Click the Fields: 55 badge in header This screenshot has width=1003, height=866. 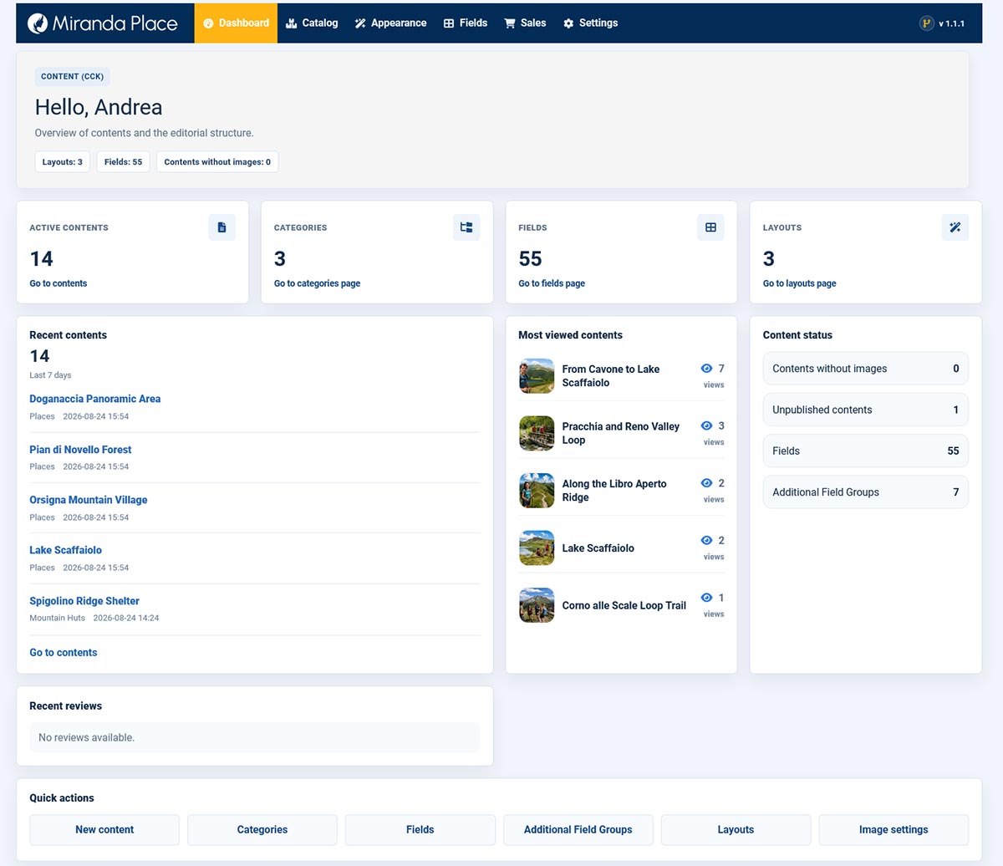(124, 162)
